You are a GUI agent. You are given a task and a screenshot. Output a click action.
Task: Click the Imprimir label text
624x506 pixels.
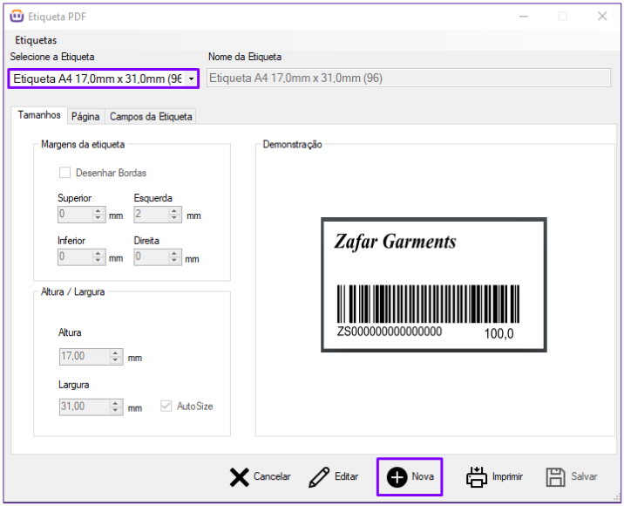[x=507, y=476]
